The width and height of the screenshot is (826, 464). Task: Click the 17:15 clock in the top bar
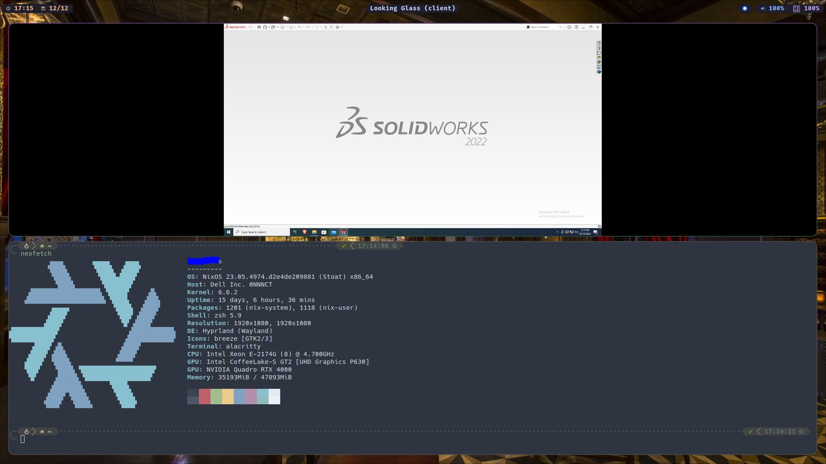click(x=19, y=8)
